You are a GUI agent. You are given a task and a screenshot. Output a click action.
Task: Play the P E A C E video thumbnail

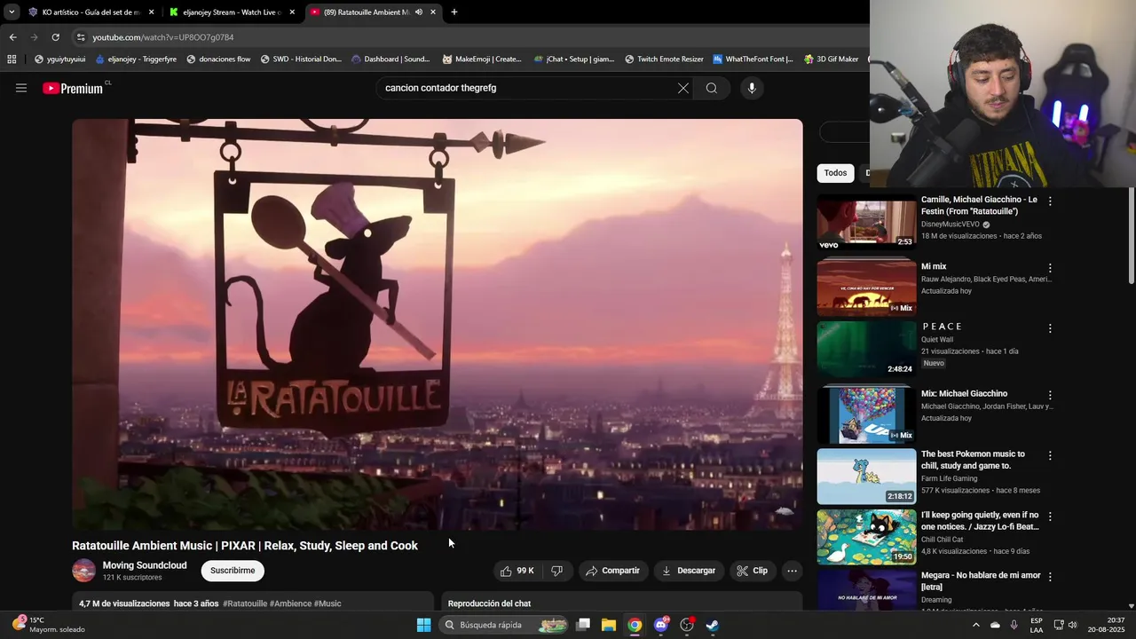[866, 349]
